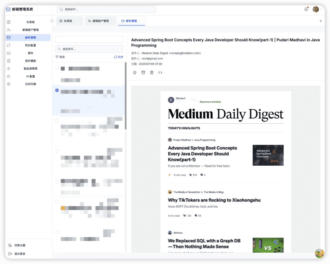Check the fourth email's checkbox
The height and width of the screenshot is (264, 330).
point(57,151)
